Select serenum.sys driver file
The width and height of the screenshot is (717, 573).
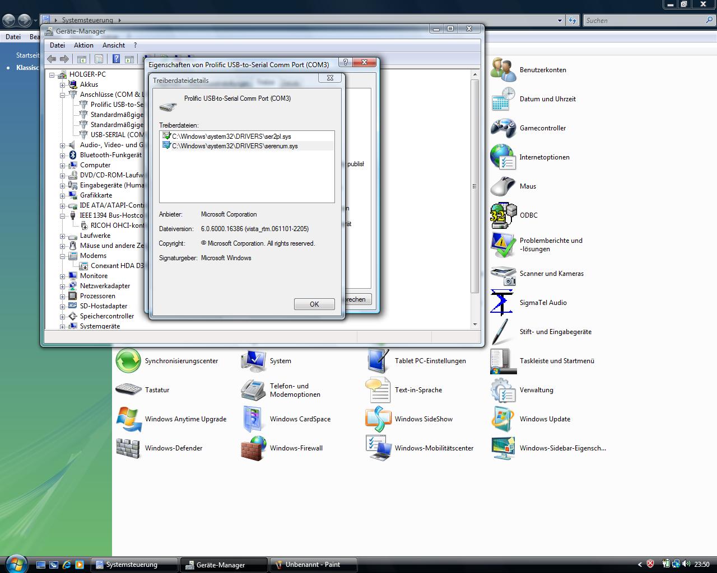click(230, 145)
